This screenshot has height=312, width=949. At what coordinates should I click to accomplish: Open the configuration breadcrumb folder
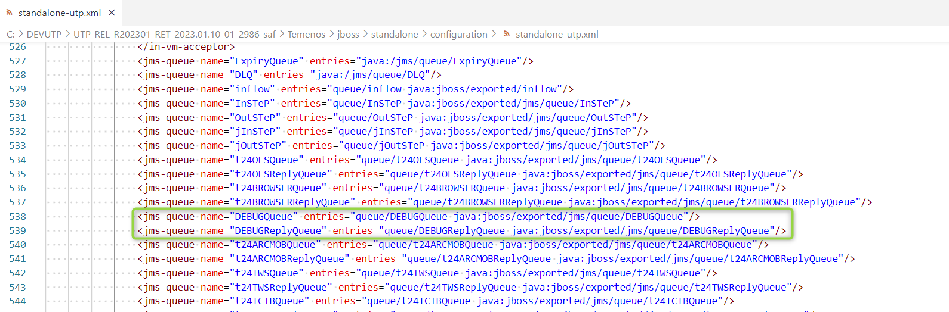coord(458,34)
